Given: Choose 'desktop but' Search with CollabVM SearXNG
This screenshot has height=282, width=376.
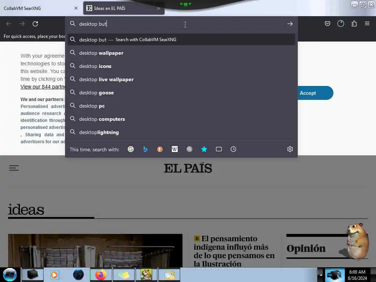Looking at the screenshot, I should (181, 40).
